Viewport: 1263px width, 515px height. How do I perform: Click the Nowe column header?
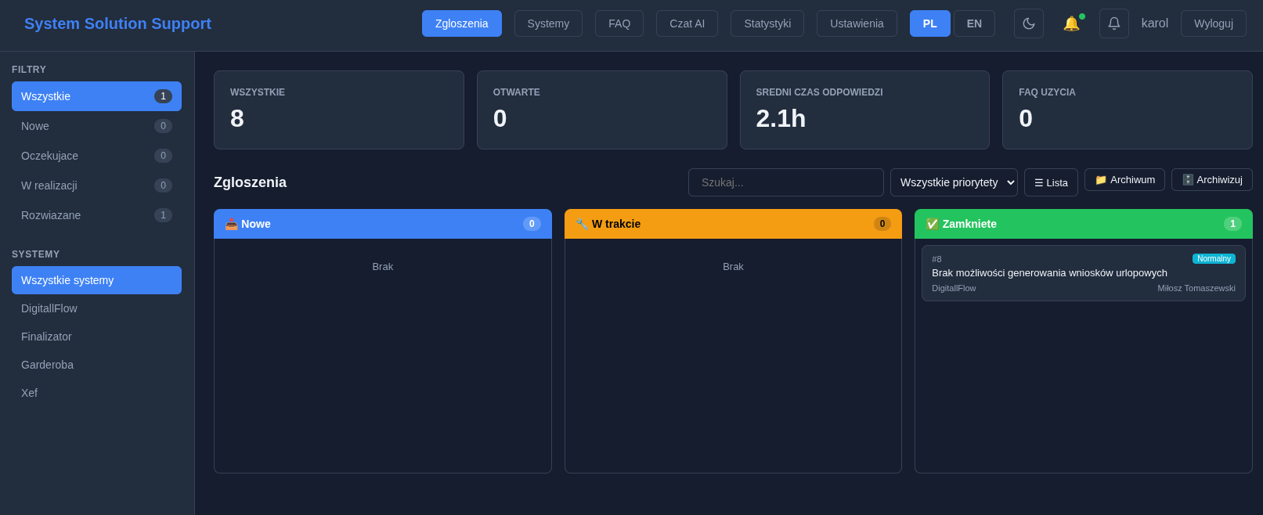(382, 224)
